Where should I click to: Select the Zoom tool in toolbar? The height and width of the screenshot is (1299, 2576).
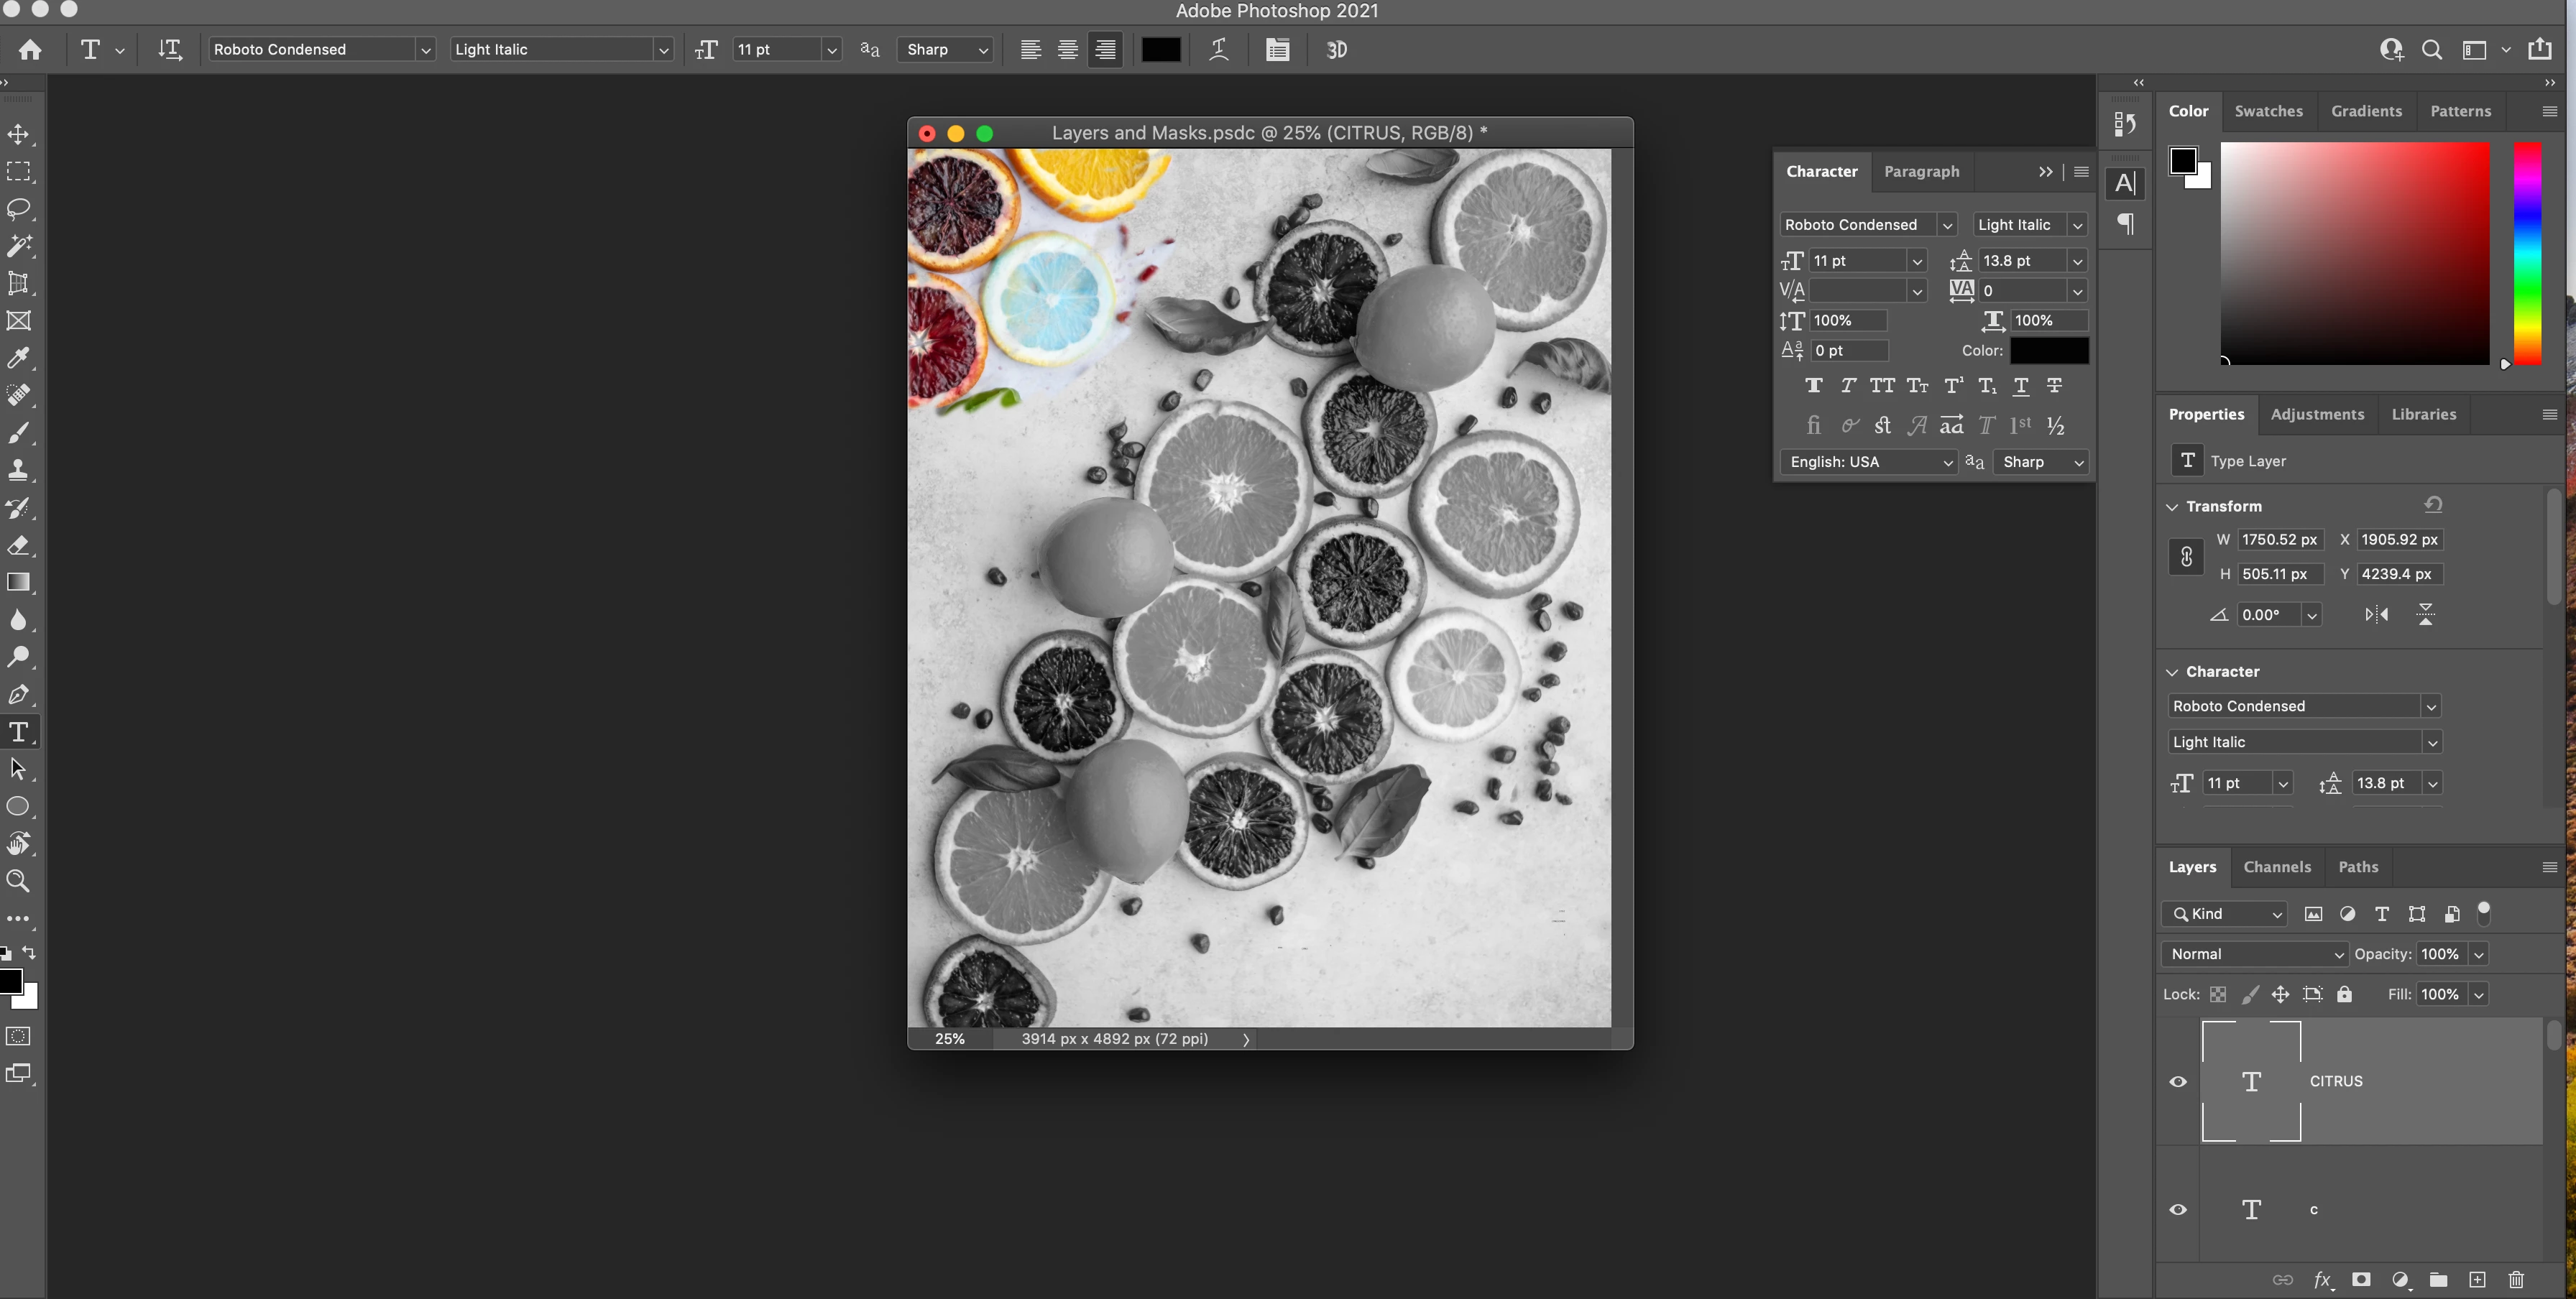pos(18,880)
